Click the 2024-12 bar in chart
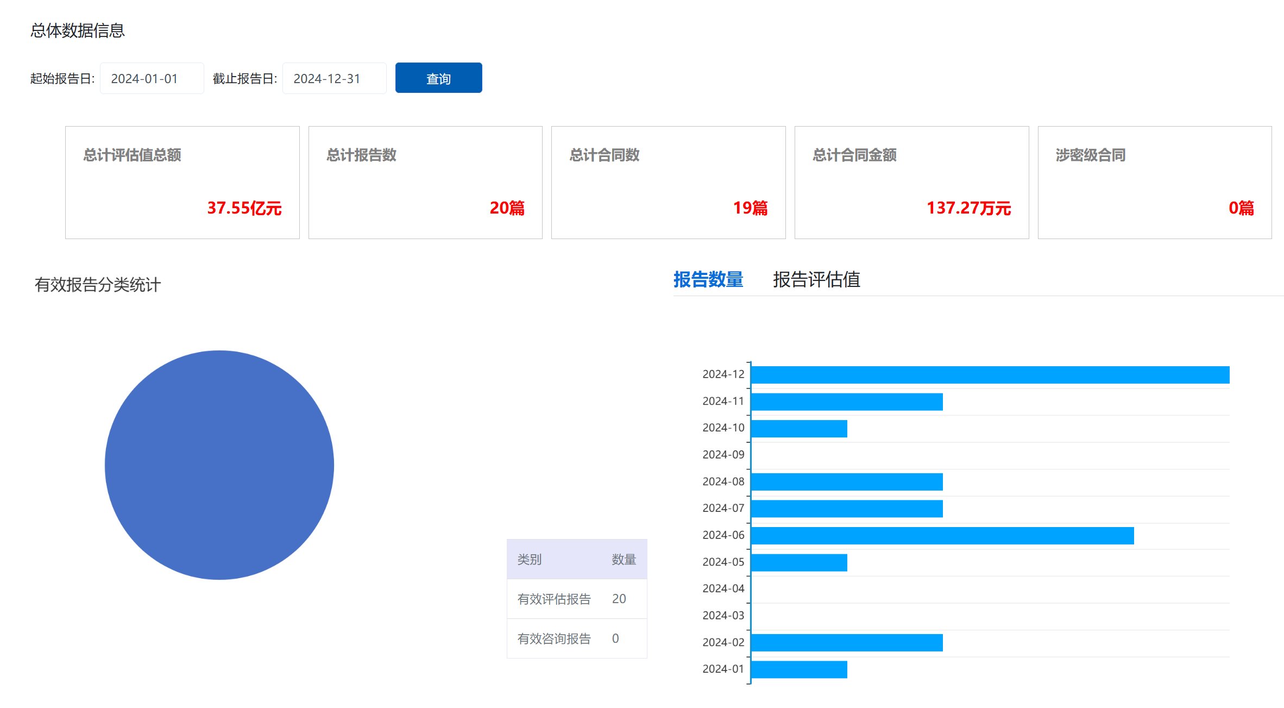The height and width of the screenshot is (708, 1284). click(990, 375)
